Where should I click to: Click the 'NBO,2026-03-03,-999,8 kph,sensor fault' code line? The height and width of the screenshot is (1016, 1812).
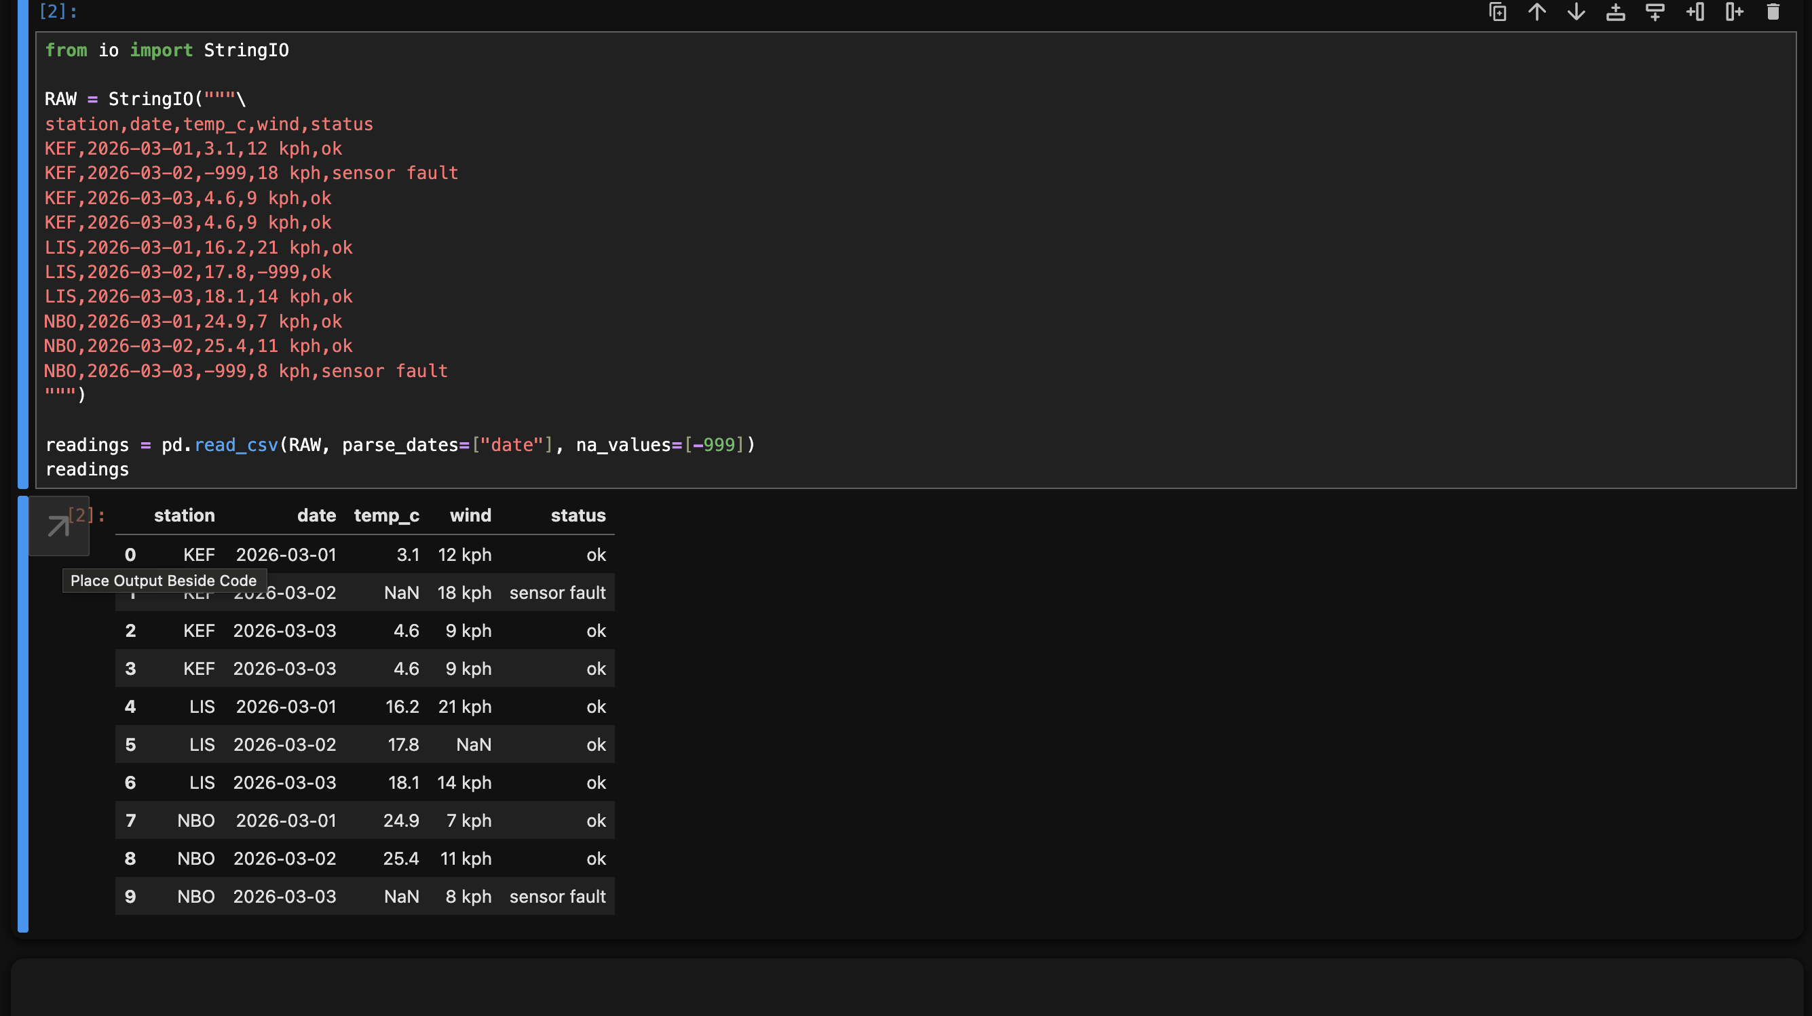246,371
